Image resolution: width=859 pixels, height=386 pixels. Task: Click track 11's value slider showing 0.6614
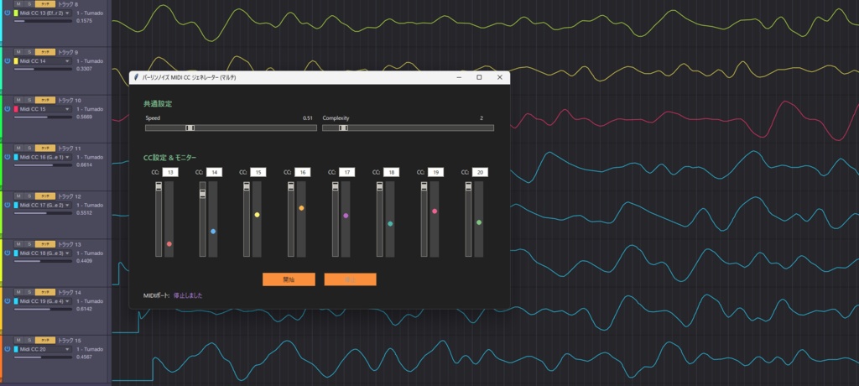43,165
